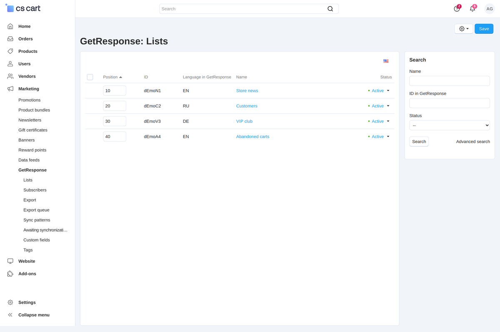Image resolution: width=500 pixels, height=332 pixels.
Task: Go to Newsletters submenu
Action: (x=30, y=120)
